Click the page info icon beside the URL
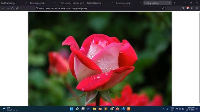Viewport: 200px width, 112px height. click(x=37, y=8)
